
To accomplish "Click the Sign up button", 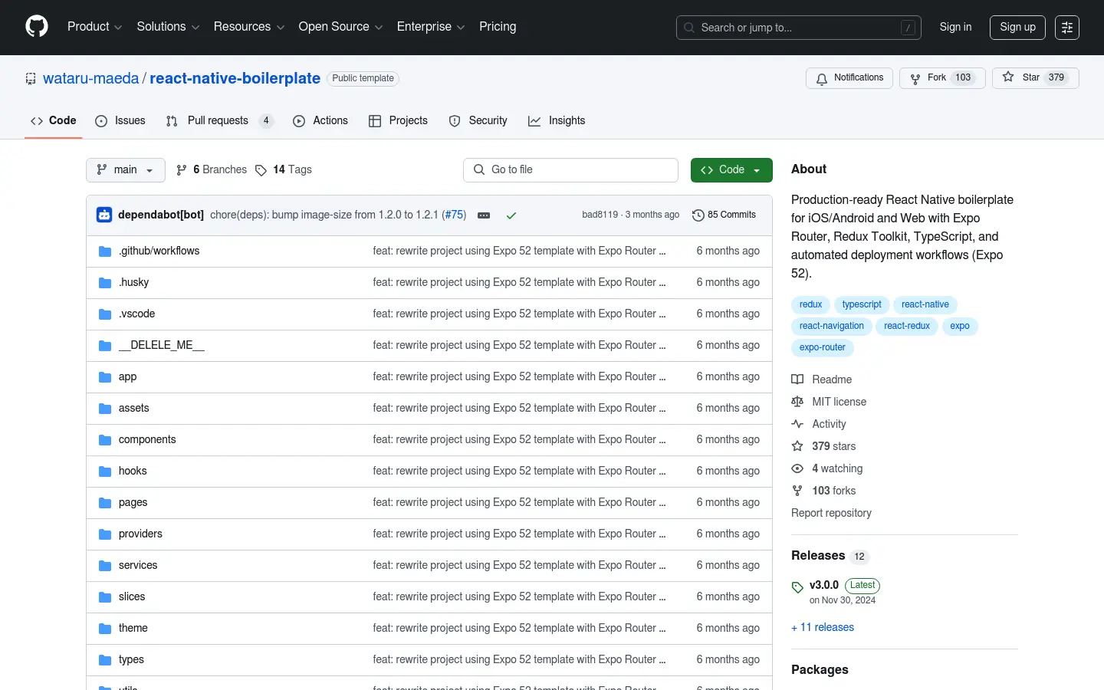I will point(1017,28).
